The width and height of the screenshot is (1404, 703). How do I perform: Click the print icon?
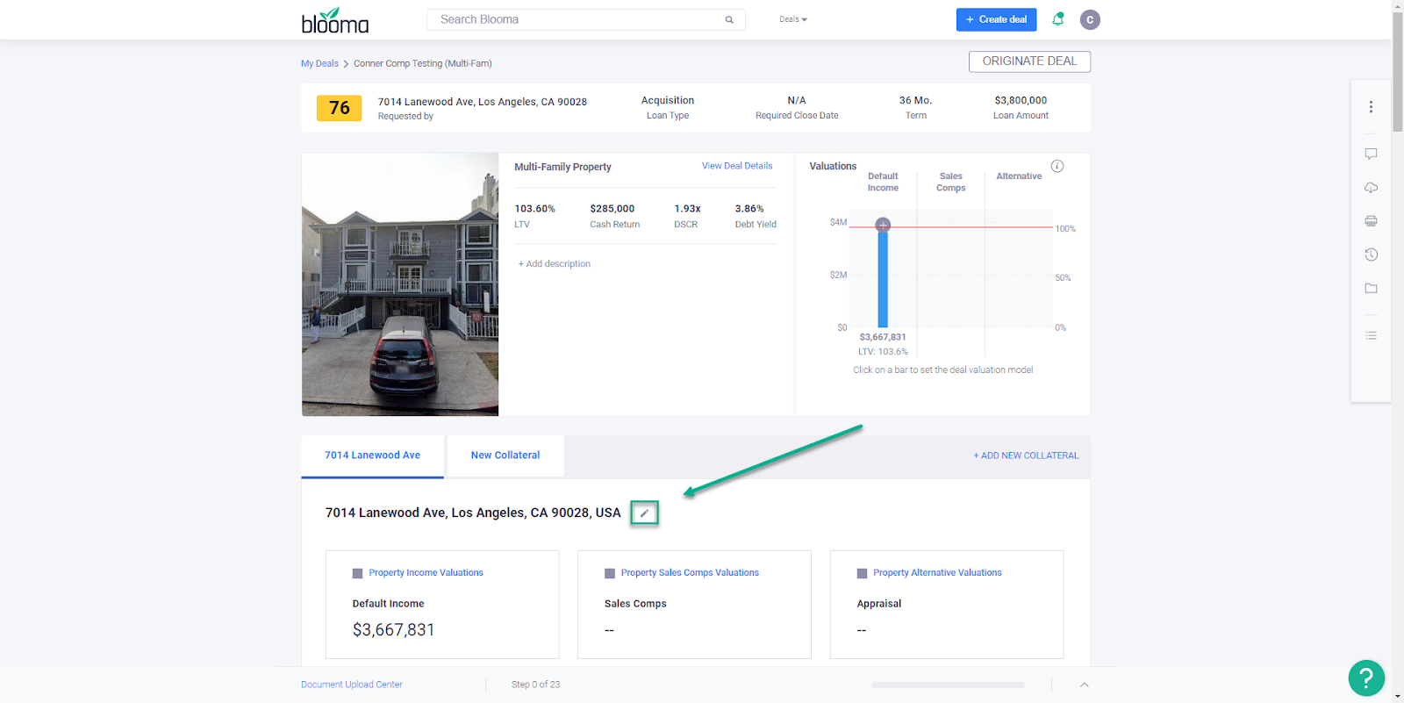pos(1371,221)
